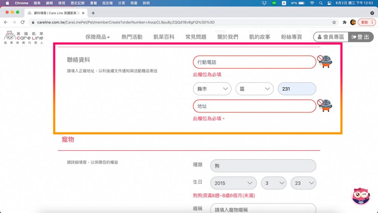Open the 歷史記錄 menu
Viewport: 378px width, 213px height.
(77, 3)
